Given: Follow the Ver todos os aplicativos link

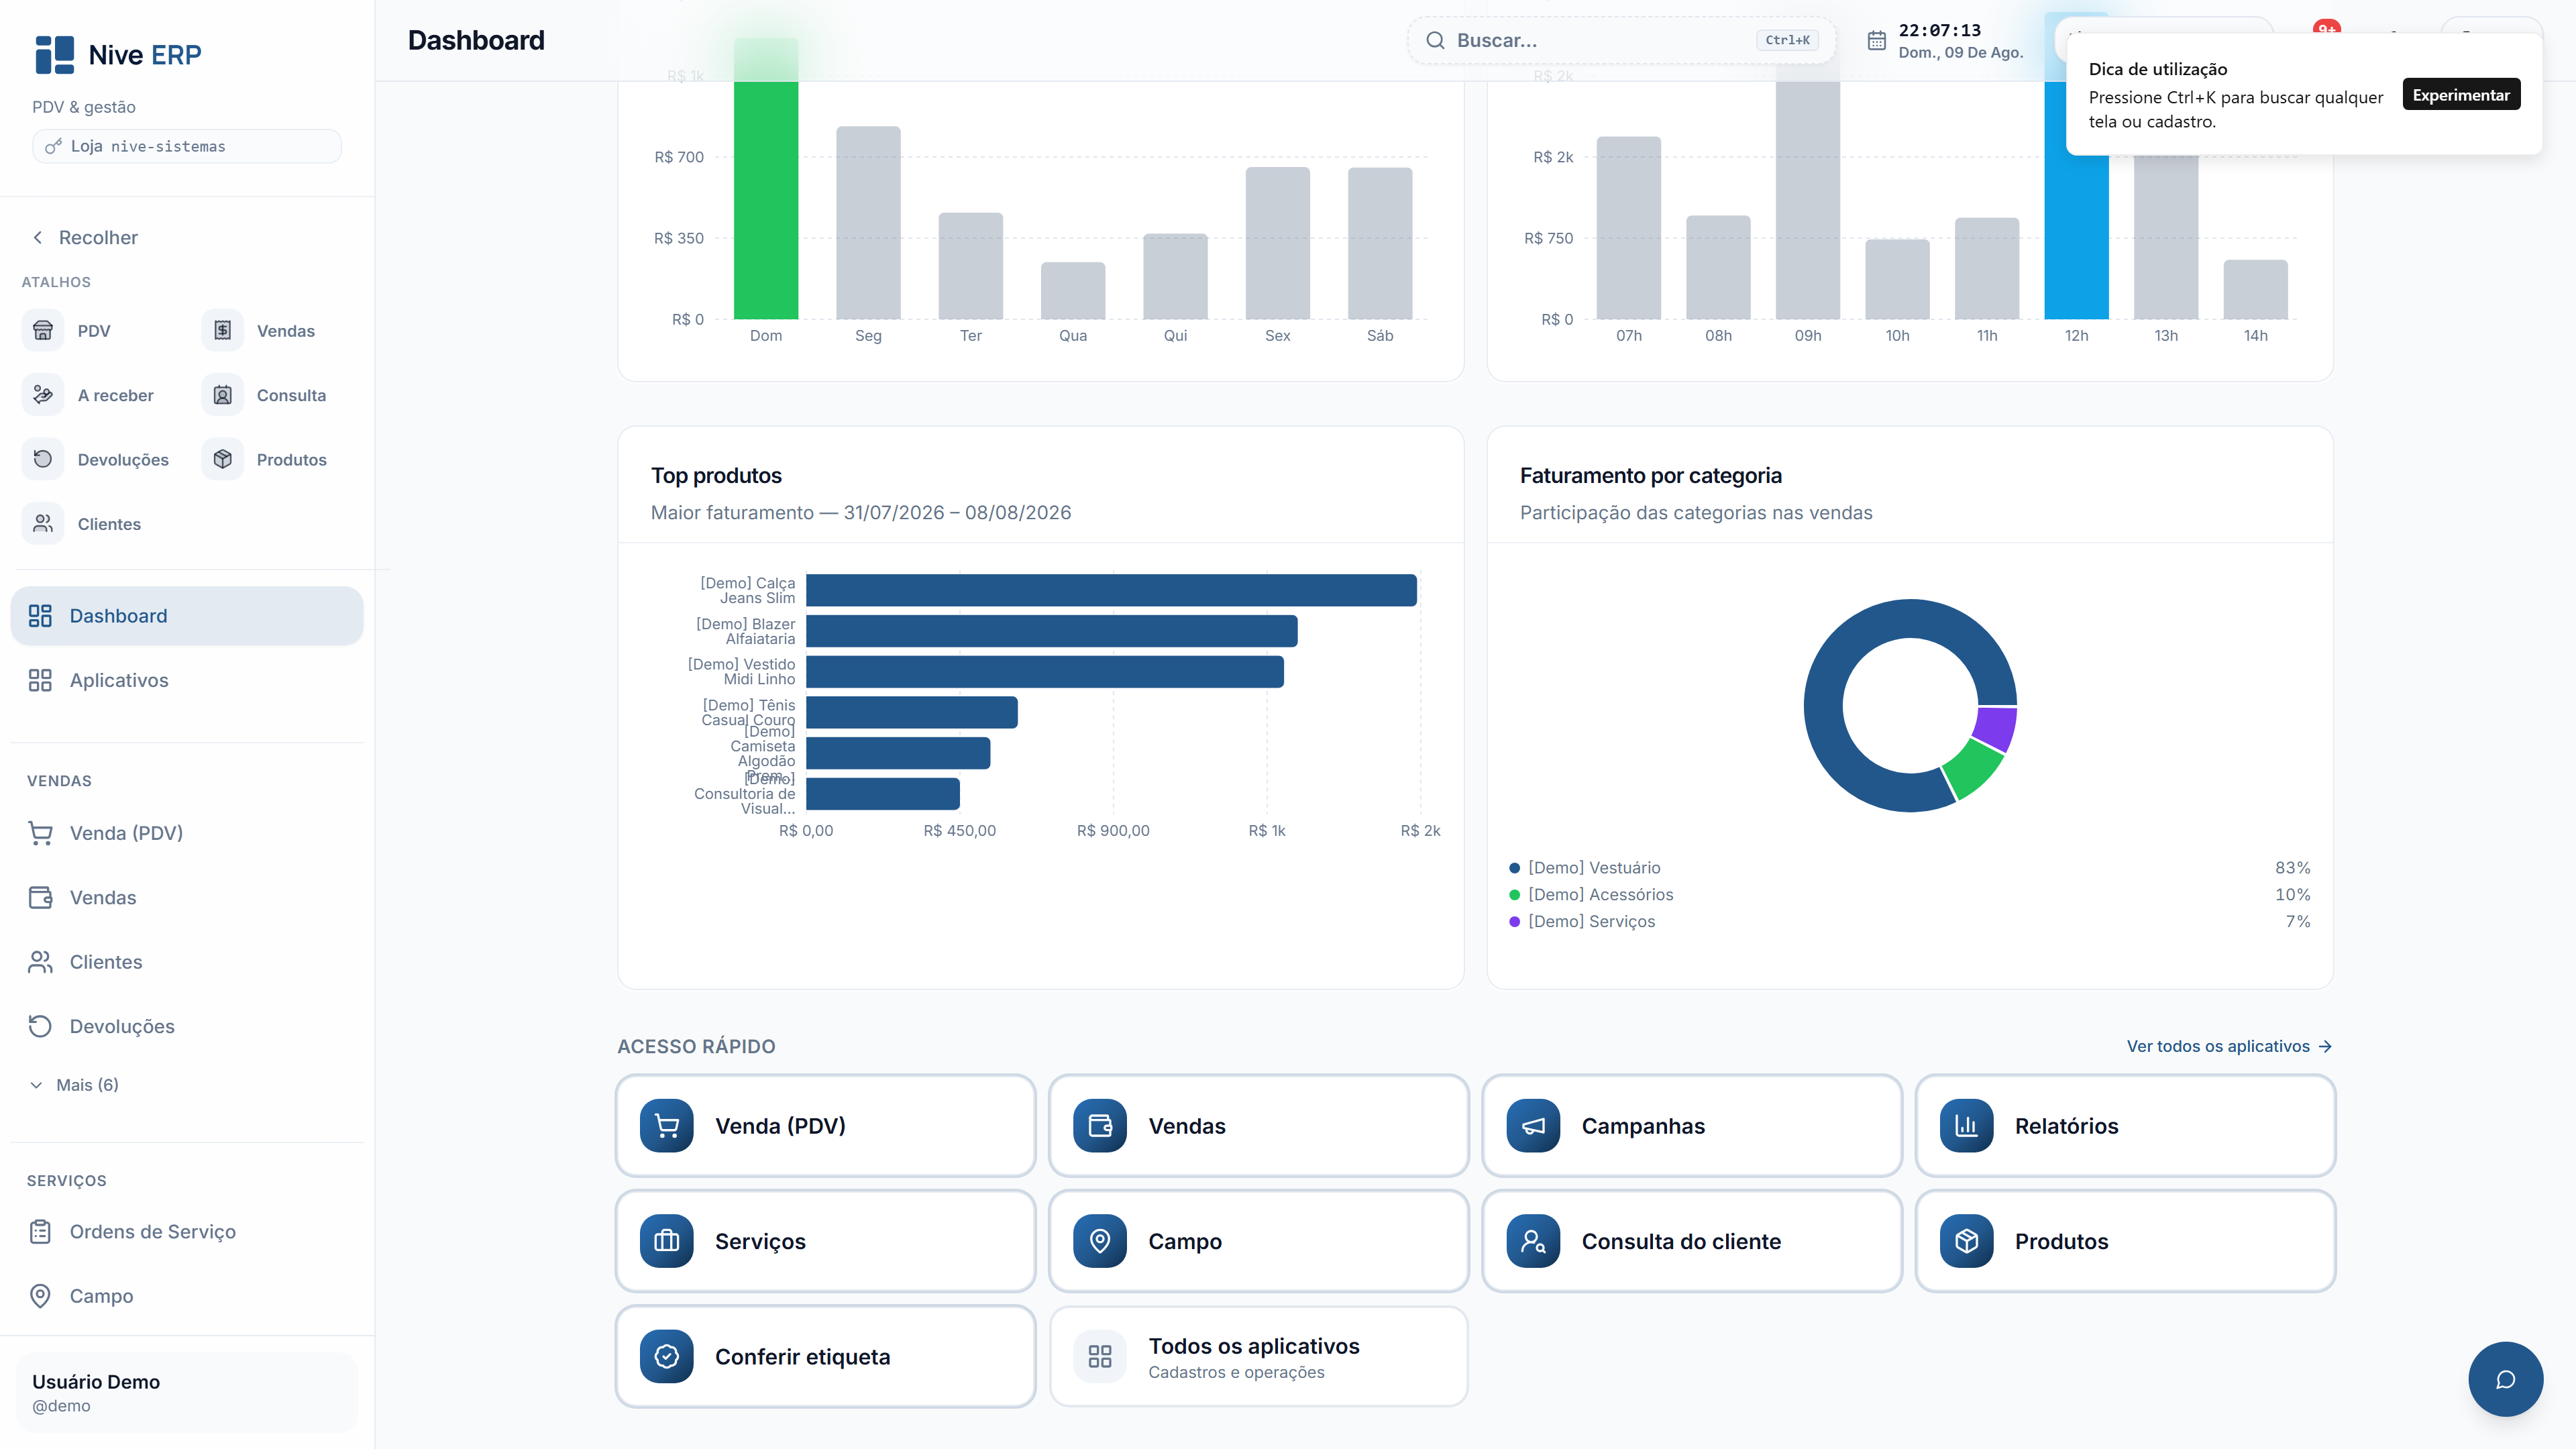Looking at the screenshot, I should pos(2230,1046).
